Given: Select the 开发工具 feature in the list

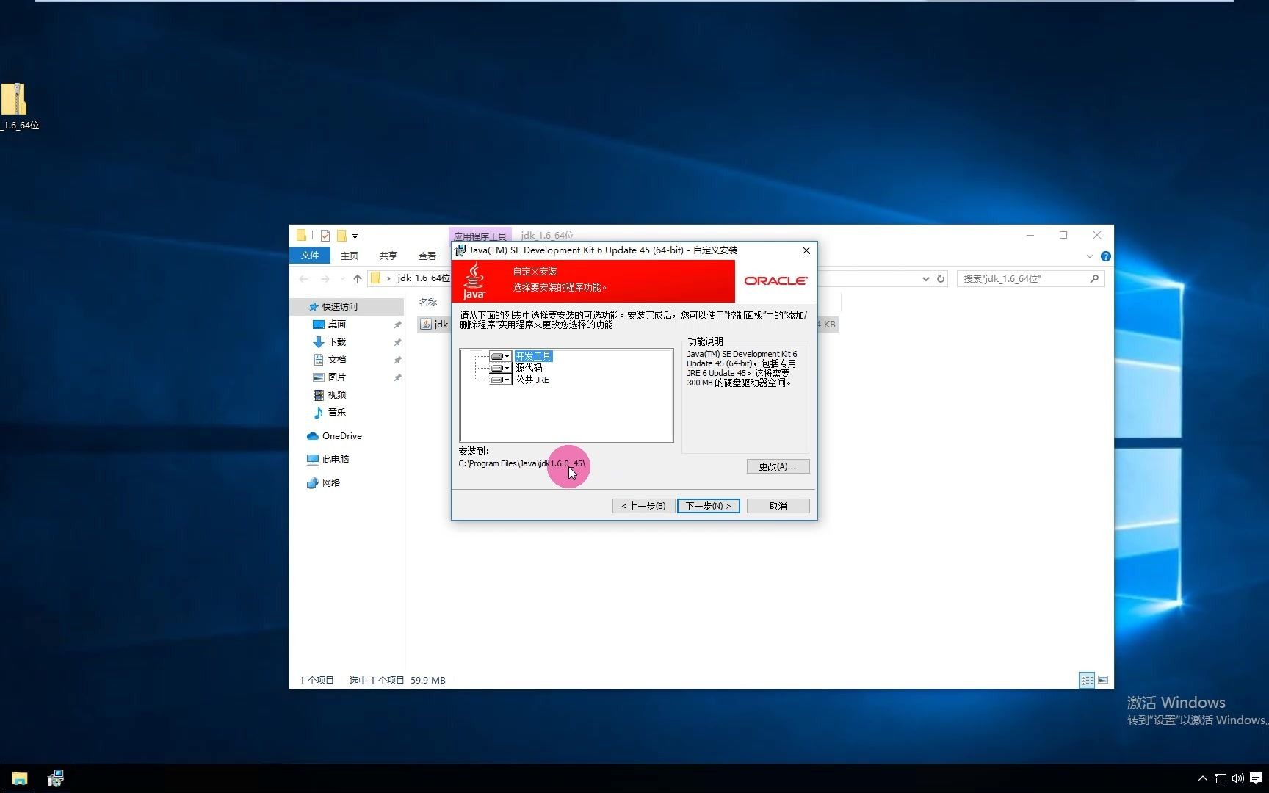Looking at the screenshot, I should 533,356.
